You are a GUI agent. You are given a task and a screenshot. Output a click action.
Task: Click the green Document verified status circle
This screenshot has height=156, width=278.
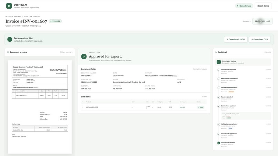pyautogui.click(x=10, y=39)
